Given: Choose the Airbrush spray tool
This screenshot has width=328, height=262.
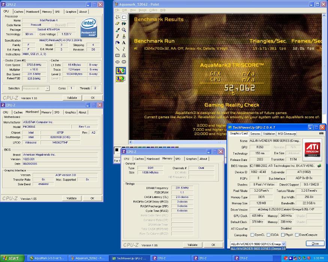Looking at the screenshot, I should (x=118, y=43).
